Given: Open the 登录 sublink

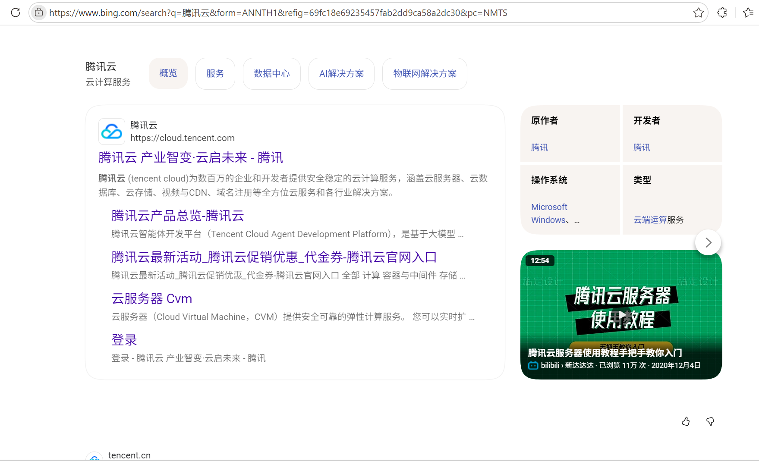Looking at the screenshot, I should pos(124,340).
